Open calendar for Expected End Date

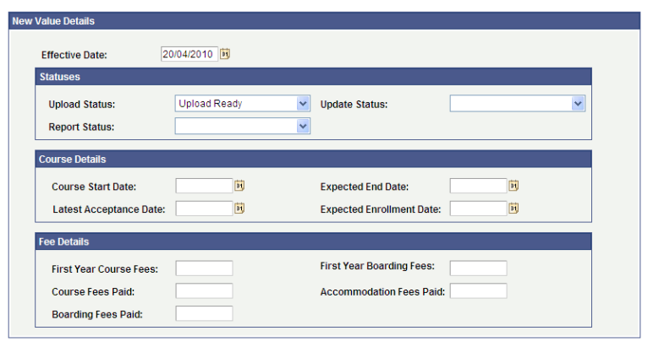513,186
